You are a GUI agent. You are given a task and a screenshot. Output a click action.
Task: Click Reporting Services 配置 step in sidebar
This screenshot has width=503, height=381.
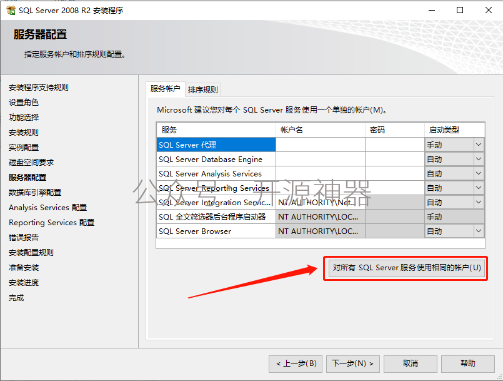tap(52, 222)
